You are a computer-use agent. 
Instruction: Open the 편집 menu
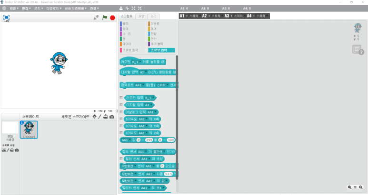coord(26,9)
